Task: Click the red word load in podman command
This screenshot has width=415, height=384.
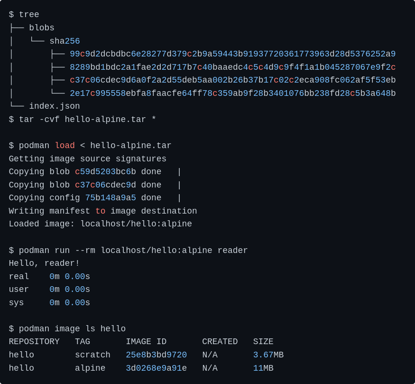Action: [x=65, y=146]
